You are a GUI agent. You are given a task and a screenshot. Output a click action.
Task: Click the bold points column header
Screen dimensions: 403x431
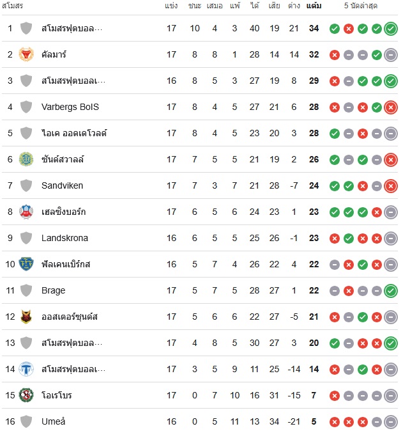coord(314,6)
